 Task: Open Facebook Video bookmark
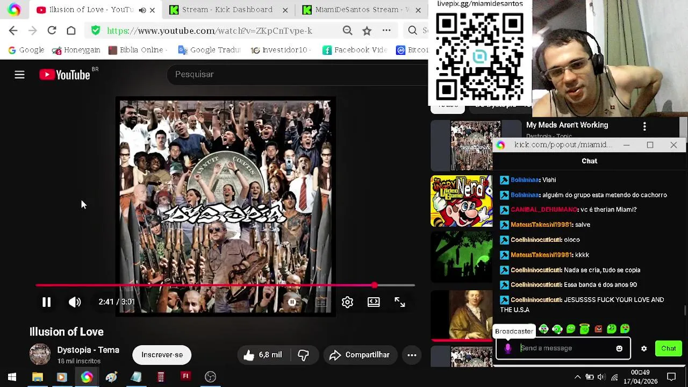[355, 50]
